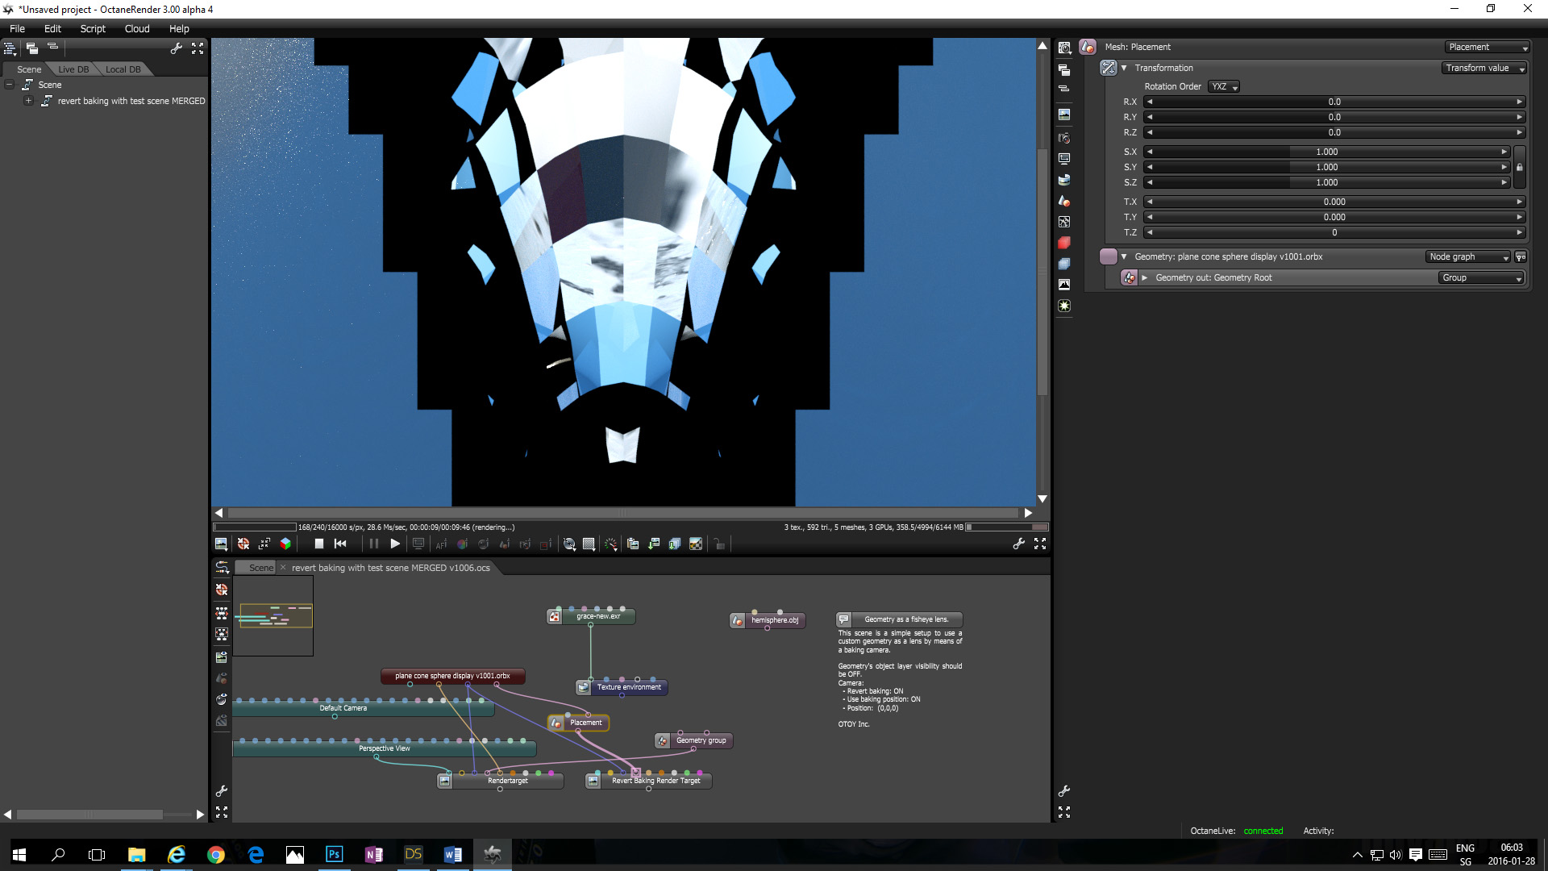1548x871 pixels.
Task: Open node graph wrench settings icon
Action: (x=222, y=791)
